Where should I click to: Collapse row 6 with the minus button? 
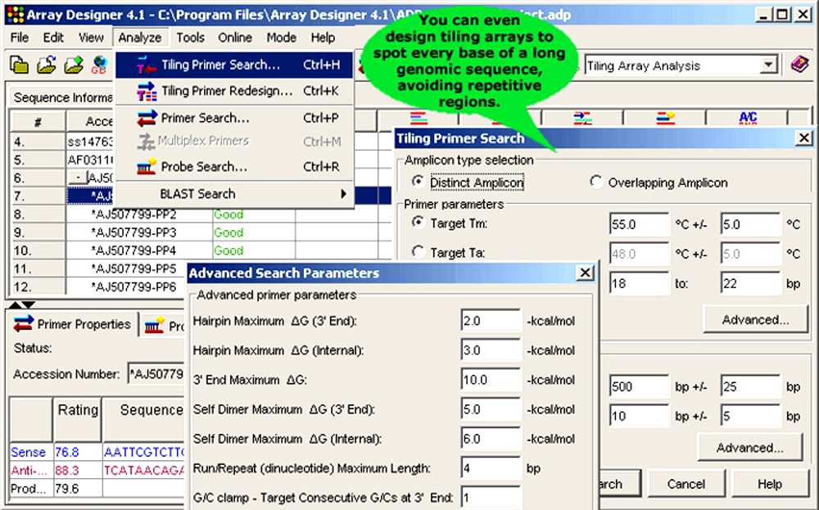coord(78,178)
